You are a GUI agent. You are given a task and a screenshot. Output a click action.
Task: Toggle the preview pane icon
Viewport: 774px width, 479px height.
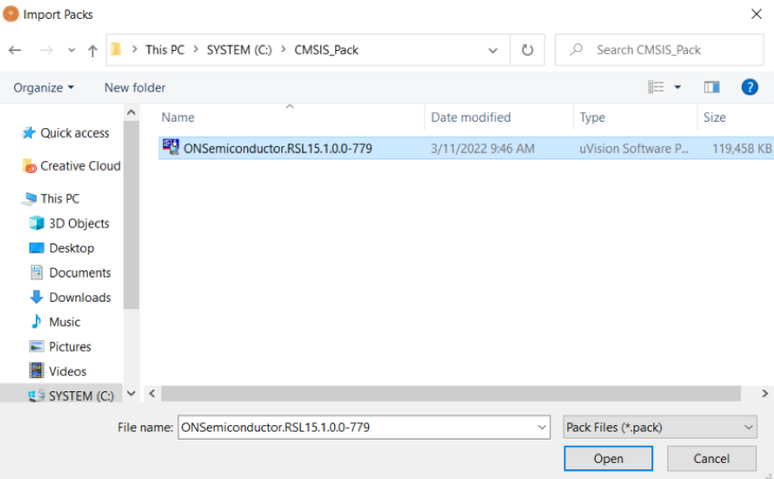coord(712,87)
